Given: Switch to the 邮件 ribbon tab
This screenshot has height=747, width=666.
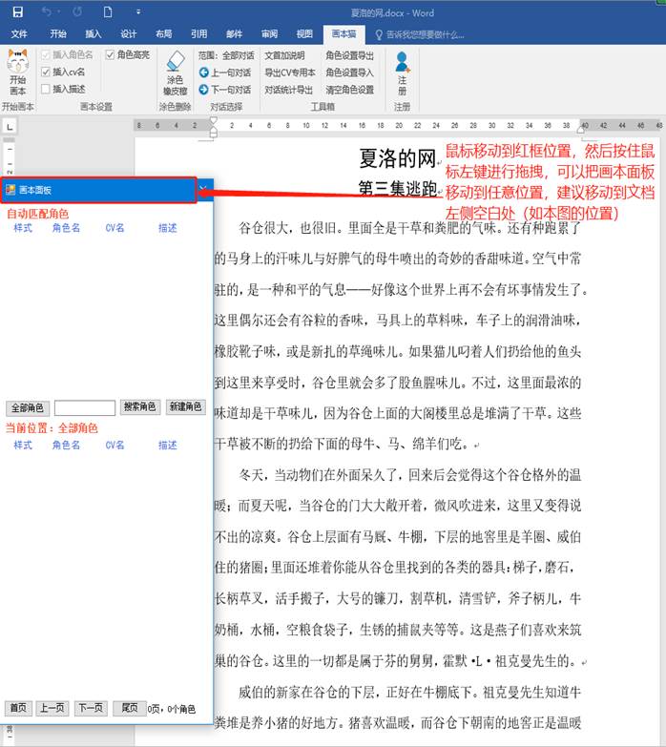Looking at the screenshot, I should (x=235, y=33).
